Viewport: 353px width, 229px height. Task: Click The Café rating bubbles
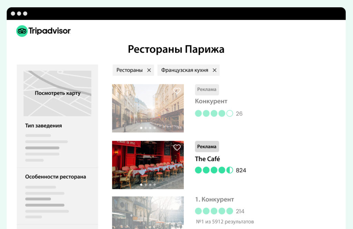214,170
